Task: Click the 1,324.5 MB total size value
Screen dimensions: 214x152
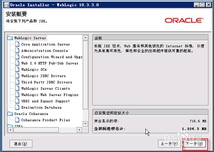Action: [194, 129]
